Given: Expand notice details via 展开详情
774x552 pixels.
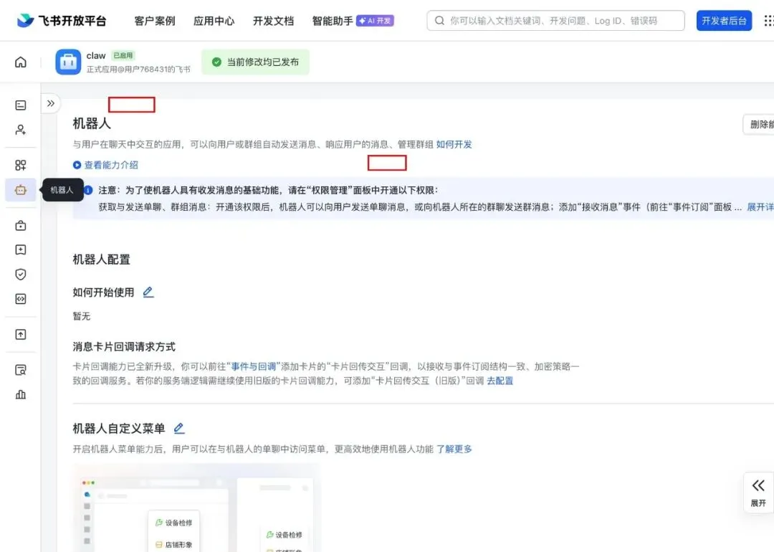Looking at the screenshot, I should tap(760, 207).
